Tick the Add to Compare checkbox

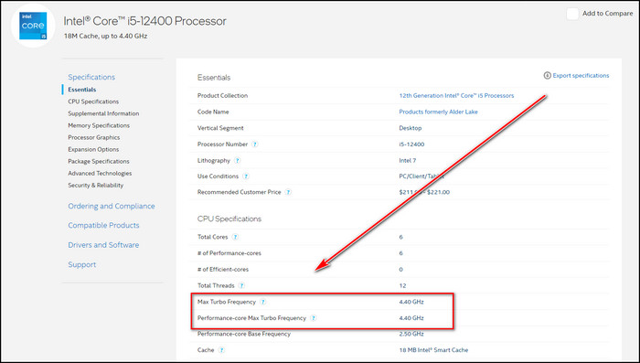(x=572, y=14)
